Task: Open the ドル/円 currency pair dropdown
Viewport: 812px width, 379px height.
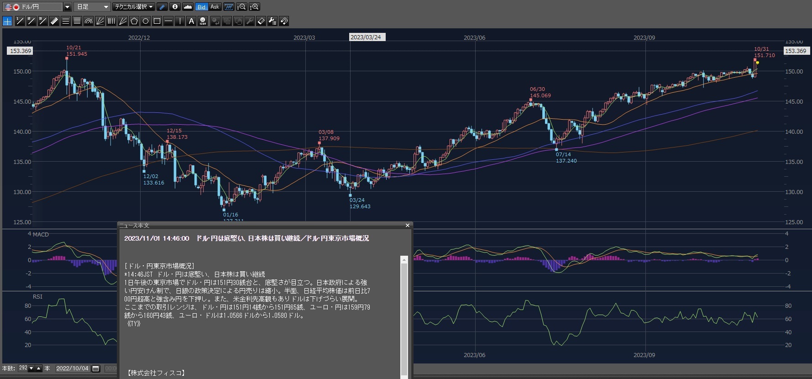Action: click(x=67, y=7)
